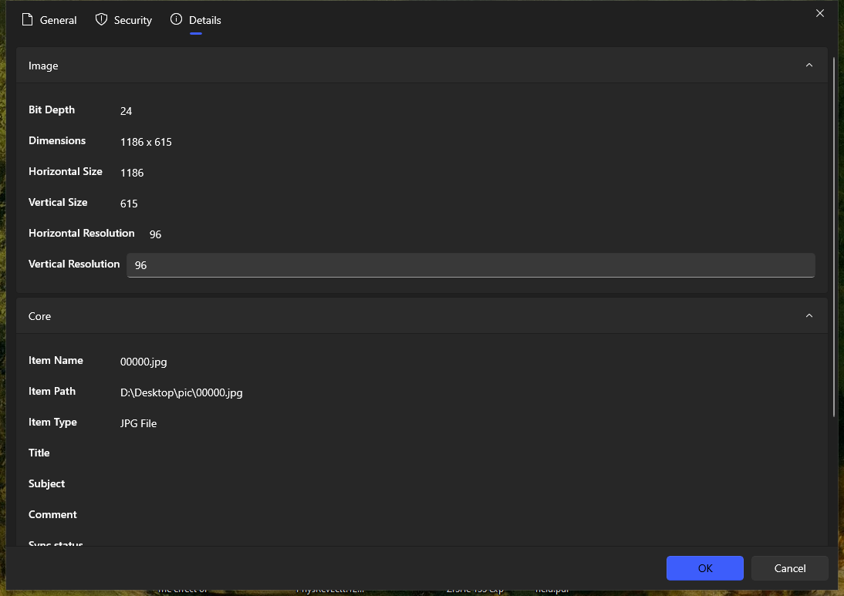Screen dimensions: 844x596
Task: Select the Dimensions value 1186 x 615
Action: pos(146,142)
